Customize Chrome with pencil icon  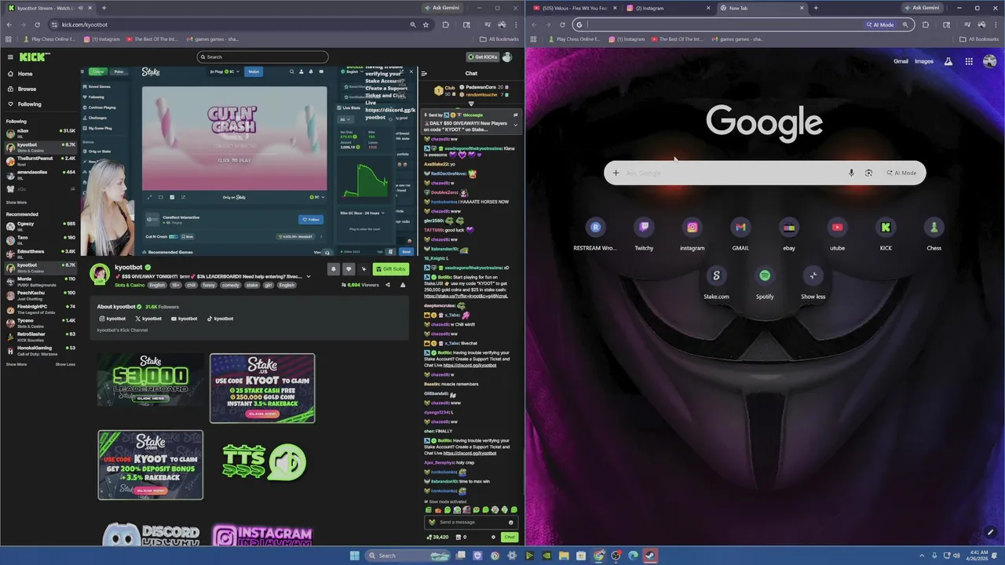point(990,532)
